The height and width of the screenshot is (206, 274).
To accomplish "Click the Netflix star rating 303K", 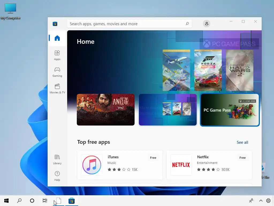I will coord(213,170).
